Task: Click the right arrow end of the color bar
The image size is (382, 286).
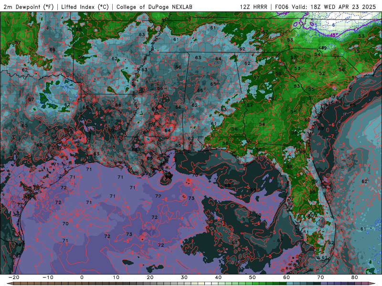Action: click(x=373, y=284)
